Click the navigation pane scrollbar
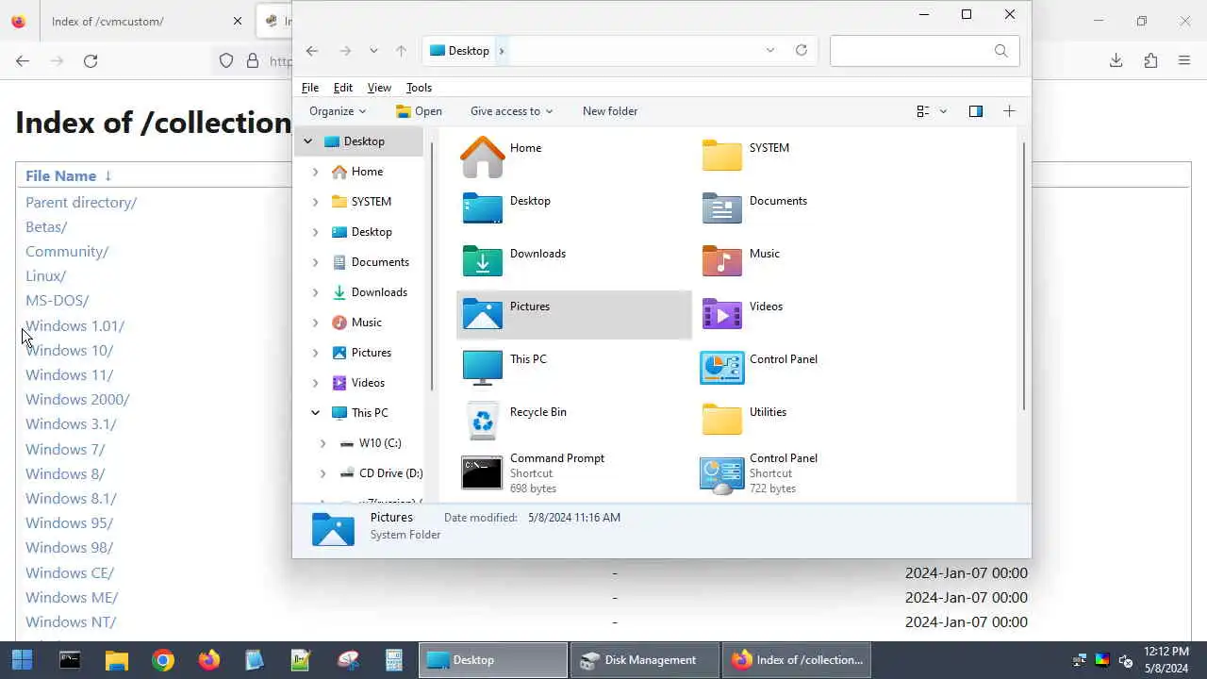Viewport: 1207px width, 679px height. (x=432, y=266)
